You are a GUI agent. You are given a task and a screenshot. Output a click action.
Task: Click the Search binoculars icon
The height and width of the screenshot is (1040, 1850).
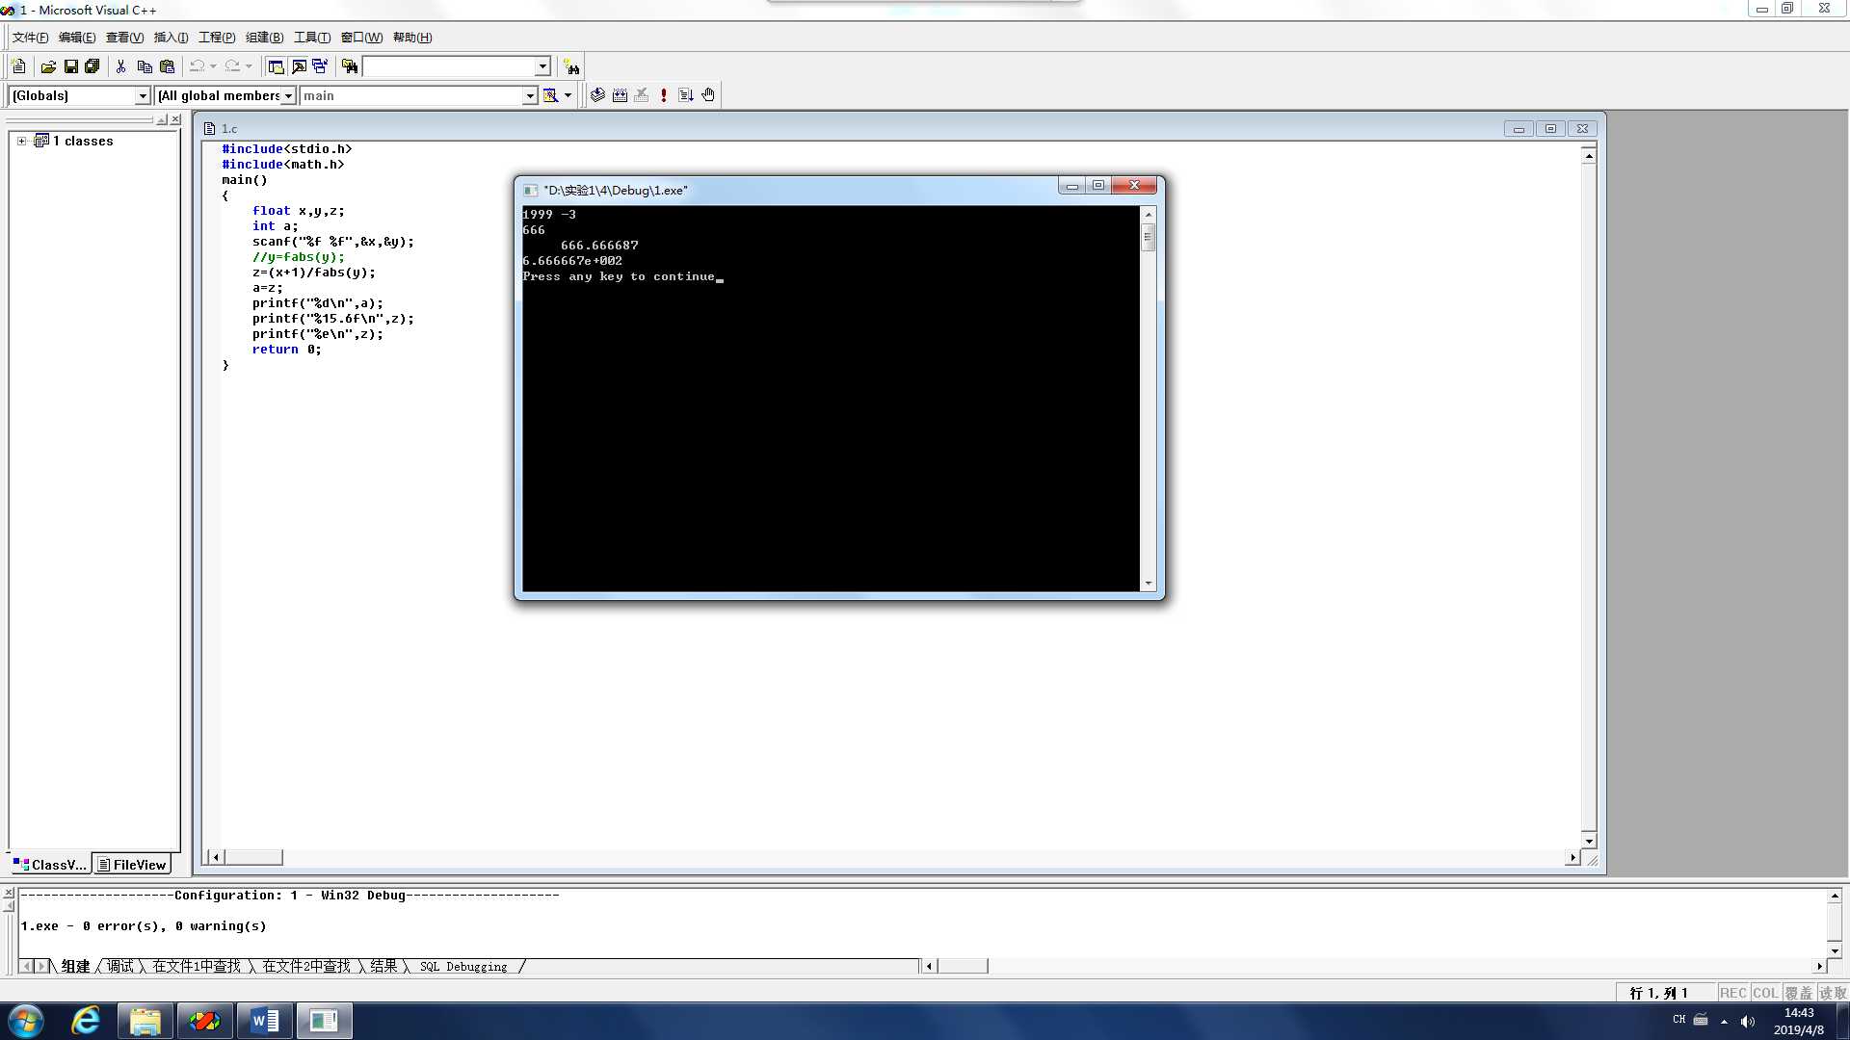coord(572,66)
